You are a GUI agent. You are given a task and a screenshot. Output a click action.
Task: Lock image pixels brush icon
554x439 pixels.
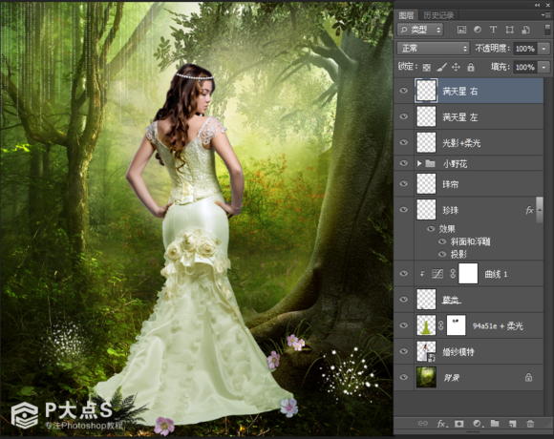pos(441,67)
